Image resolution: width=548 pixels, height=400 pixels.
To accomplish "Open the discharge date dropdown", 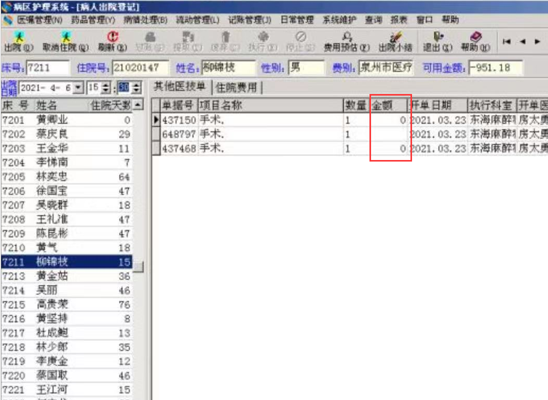I will (x=78, y=87).
